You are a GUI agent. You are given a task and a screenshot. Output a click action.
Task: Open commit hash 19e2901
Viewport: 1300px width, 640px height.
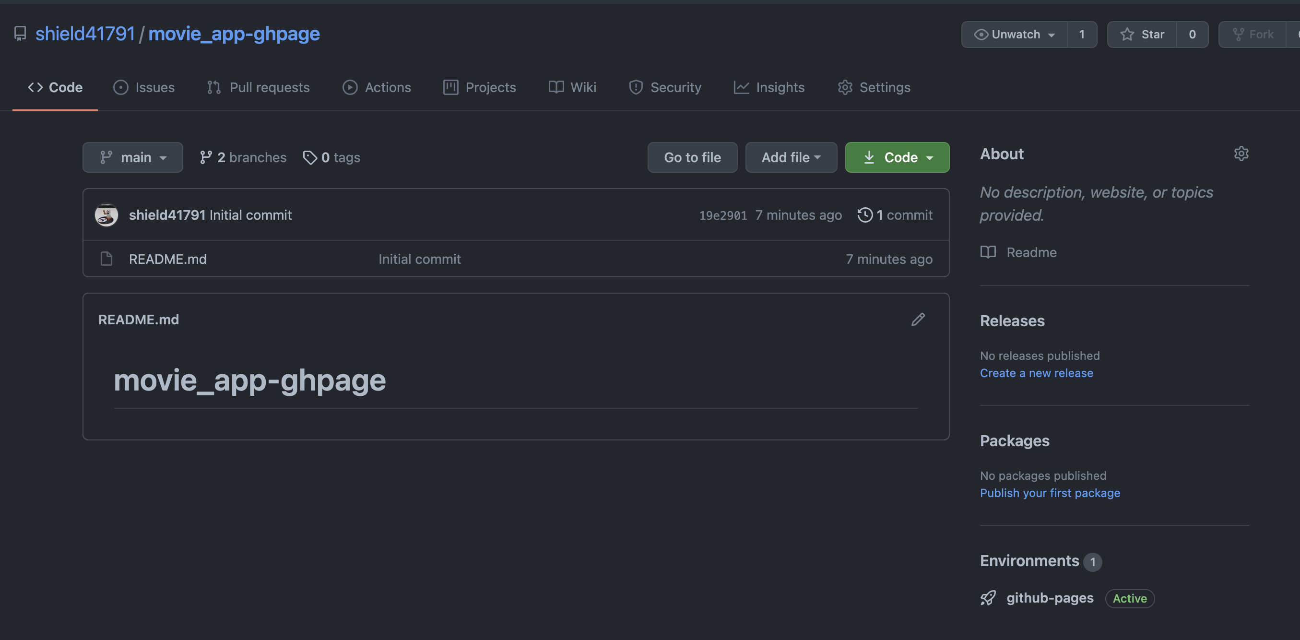[722, 215]
